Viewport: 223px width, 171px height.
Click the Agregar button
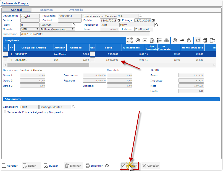(10, 166)
